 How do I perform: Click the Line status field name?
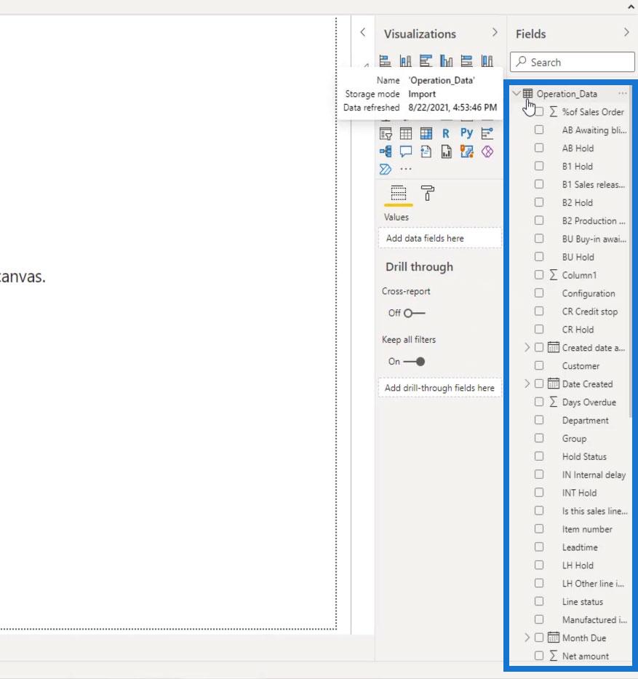coord(582,602)
